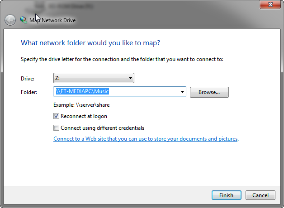Enable Connect using different credentials
Viewport: 284px width, 208px height.
[x=57, y=128]
